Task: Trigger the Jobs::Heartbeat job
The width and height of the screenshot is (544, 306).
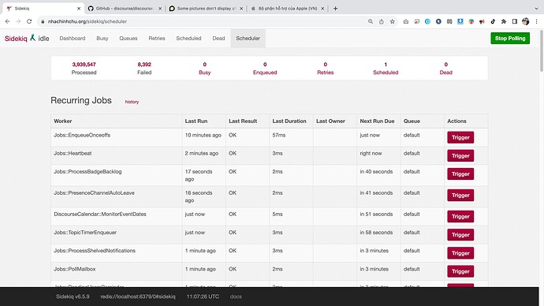Action: (x=460, y=156)
